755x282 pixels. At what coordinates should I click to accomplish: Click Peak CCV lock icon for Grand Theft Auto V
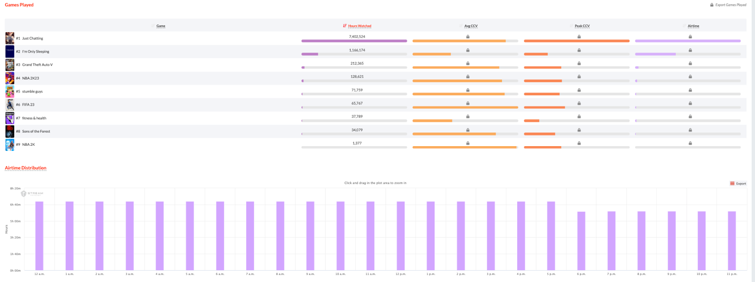coord(579,63)
